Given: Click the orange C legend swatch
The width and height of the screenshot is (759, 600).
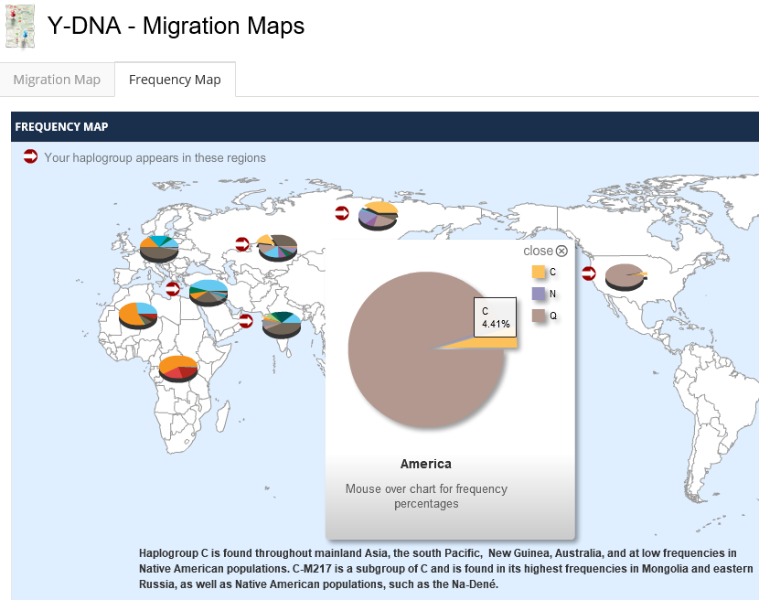Looking at the screenshot, I should 539,272.
